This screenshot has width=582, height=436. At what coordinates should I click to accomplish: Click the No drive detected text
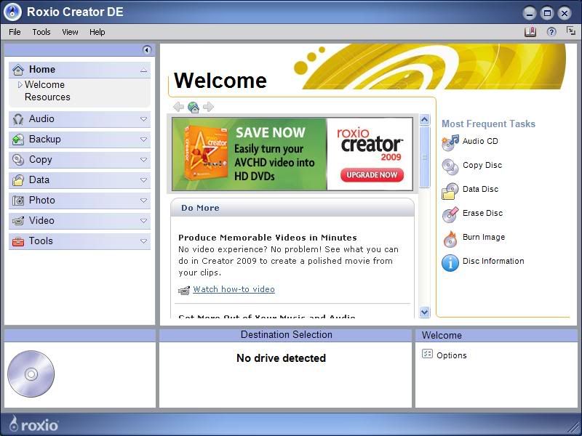pyautogui.click(x=281, y=358)
